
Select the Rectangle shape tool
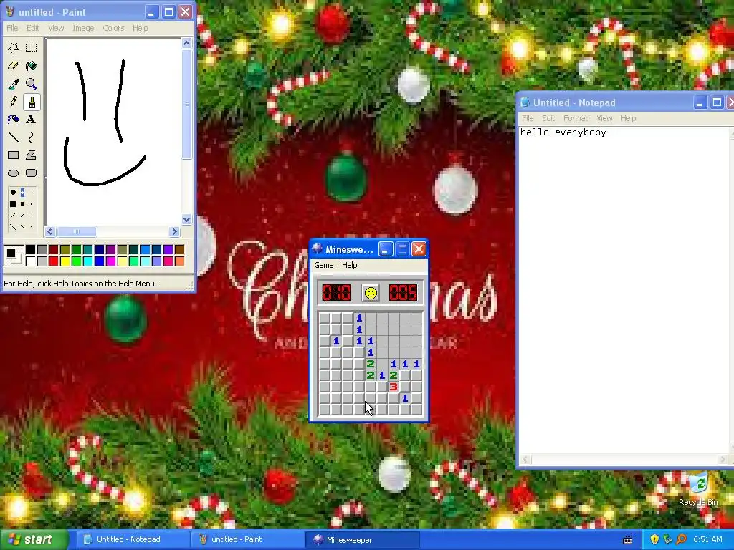coord(13,155)
